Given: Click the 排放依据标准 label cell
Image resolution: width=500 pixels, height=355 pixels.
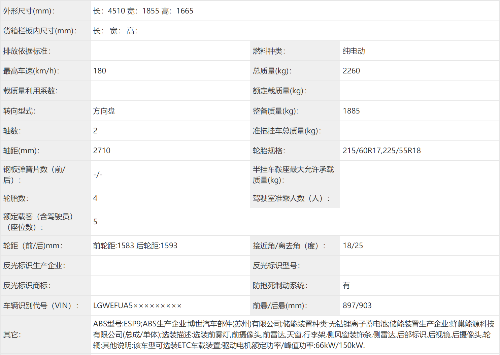Looking at the screenshot, I should point(27,51).
